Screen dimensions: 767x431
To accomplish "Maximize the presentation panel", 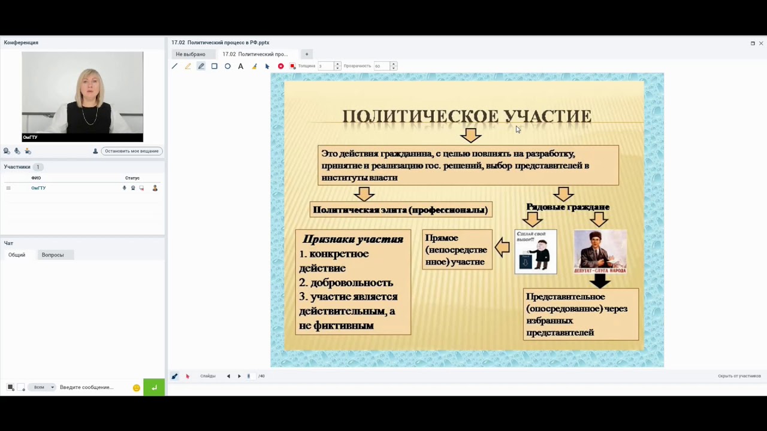I will [753, 43].
